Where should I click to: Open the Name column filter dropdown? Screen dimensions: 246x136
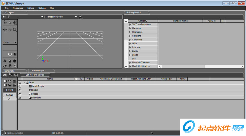pyautogui.click(x=76, y=79)
